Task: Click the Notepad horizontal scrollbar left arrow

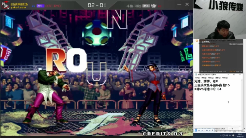Action: click(x=195, y=126)
